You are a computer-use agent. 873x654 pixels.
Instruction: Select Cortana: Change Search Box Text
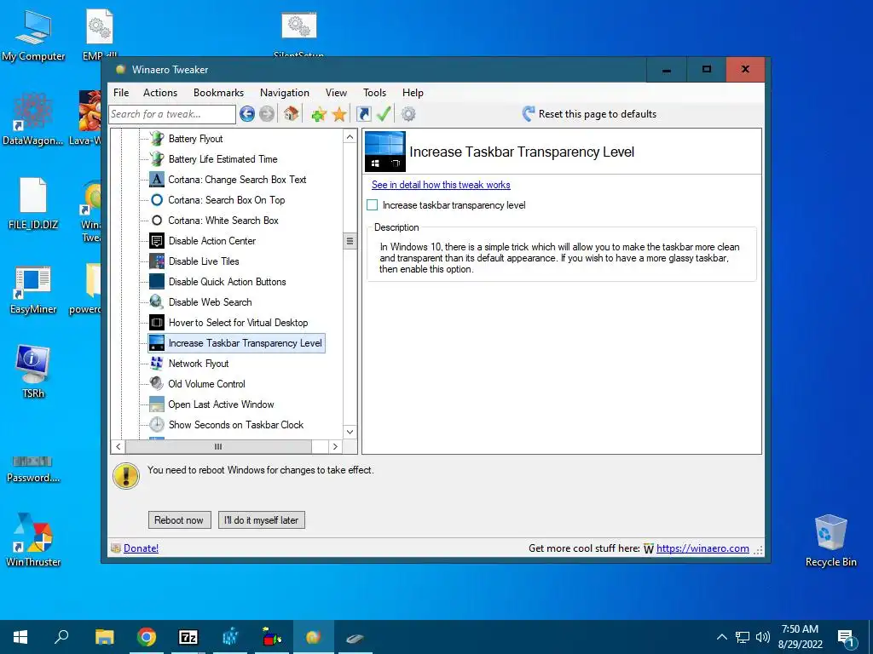tap(237, 180)
